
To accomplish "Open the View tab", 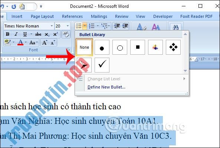I will pyautogui.click(x=140, y=16).
